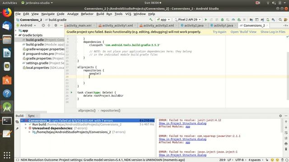Click the Sync Project with Gradle Files icon
Viewport: 289px width, 162px height.
262,20
